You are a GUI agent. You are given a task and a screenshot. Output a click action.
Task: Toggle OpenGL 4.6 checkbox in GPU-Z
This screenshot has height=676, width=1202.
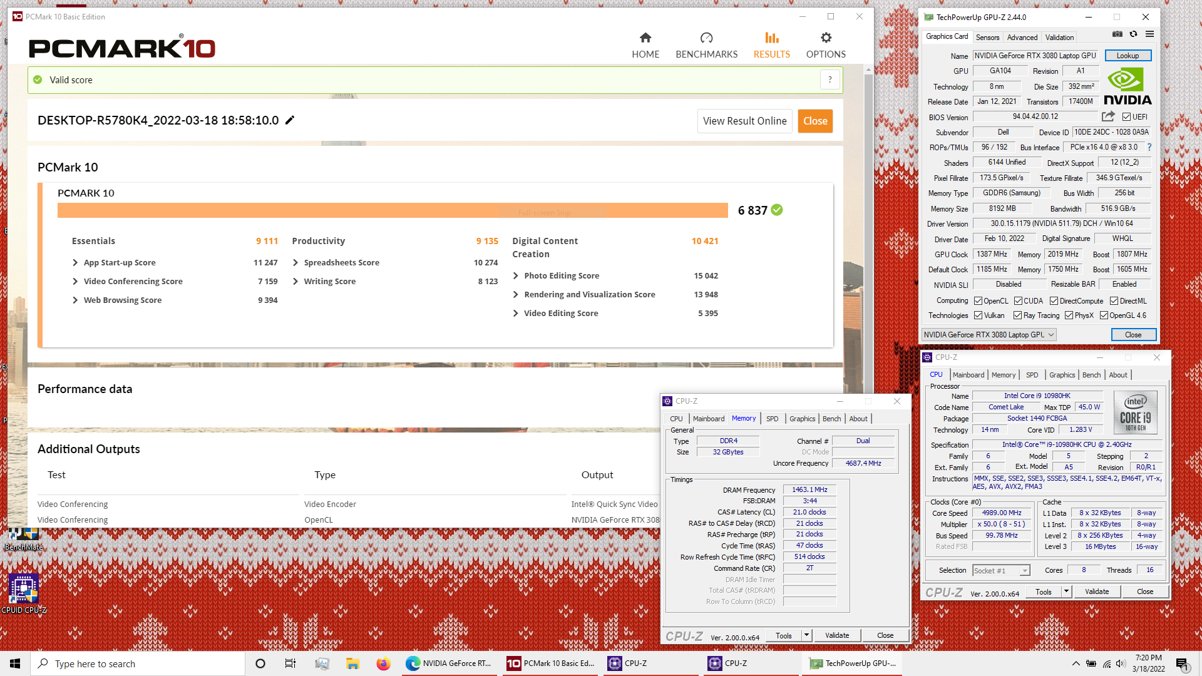pyautogui.click(x=1104, y=315)
